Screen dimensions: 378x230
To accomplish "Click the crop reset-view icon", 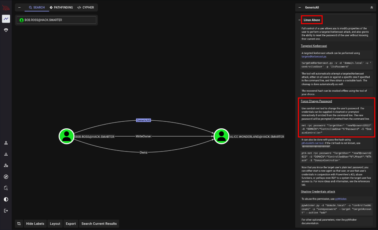I will [x=19, y=224].
